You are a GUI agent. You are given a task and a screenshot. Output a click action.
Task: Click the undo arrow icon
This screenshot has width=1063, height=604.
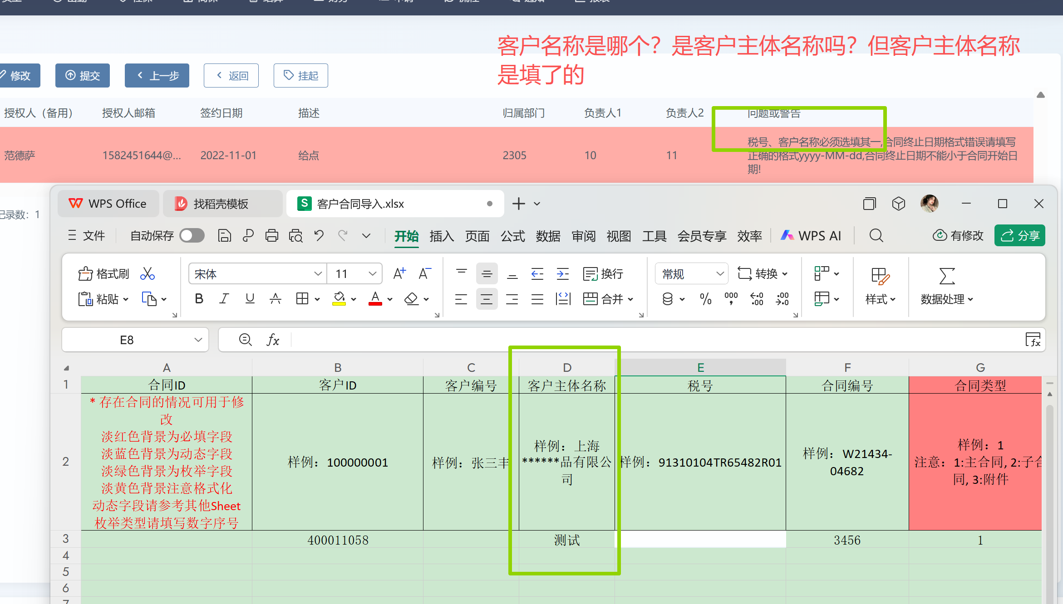[319, 236]
